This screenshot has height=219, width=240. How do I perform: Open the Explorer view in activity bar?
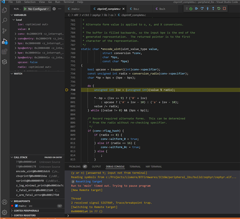point(5,10)
